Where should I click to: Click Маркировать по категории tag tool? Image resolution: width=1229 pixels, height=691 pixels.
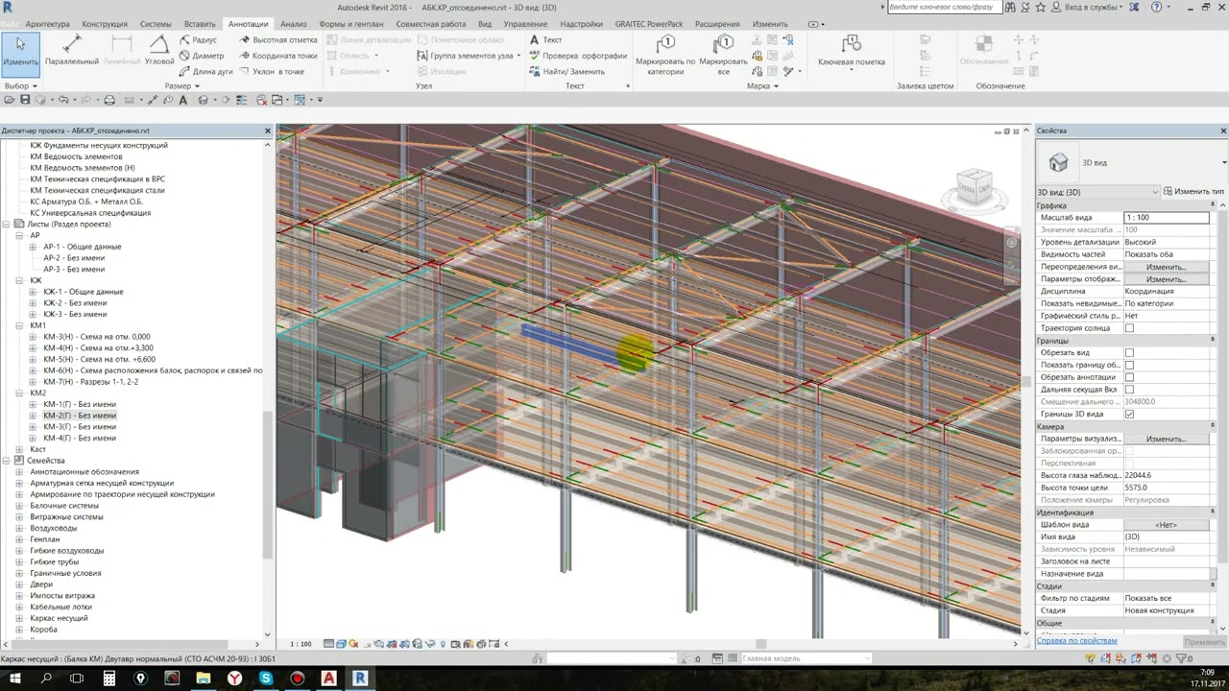click(x=665, y=54)
